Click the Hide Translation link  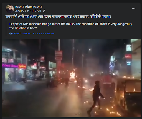point(22,34)
